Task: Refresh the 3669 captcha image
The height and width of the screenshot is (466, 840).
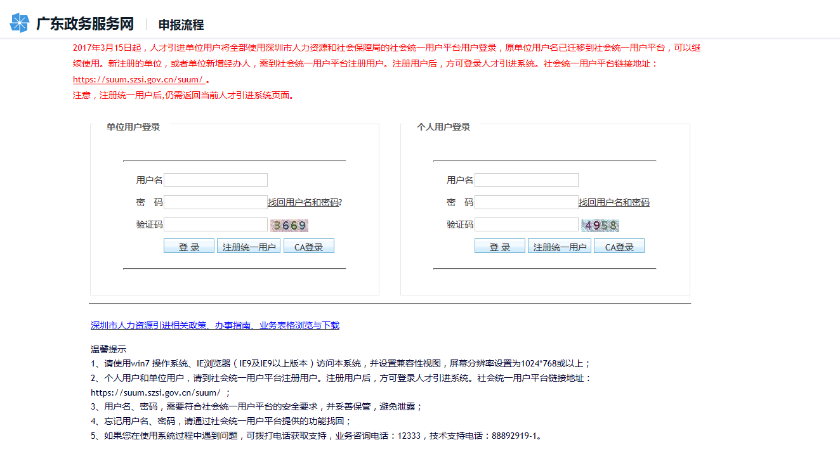Action: pos(289,225)
